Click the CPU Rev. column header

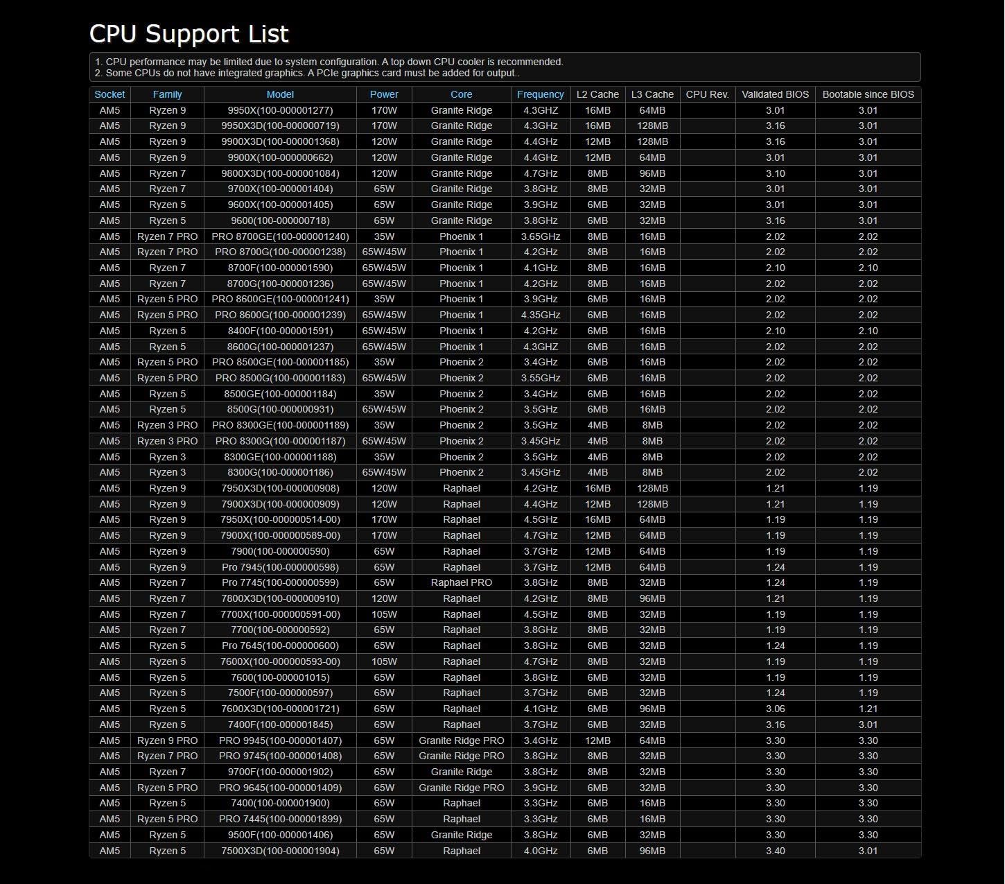(x=707, y=94)
